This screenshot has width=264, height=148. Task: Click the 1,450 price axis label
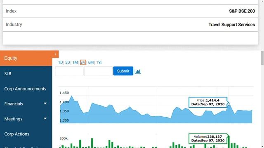click(x=64, y=93)
